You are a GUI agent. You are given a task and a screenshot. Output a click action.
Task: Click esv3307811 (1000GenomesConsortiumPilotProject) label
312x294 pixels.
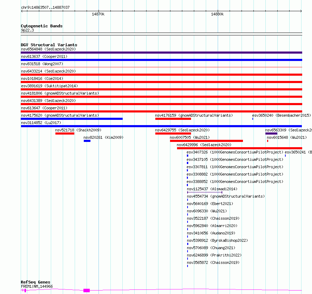click(235, 167)
